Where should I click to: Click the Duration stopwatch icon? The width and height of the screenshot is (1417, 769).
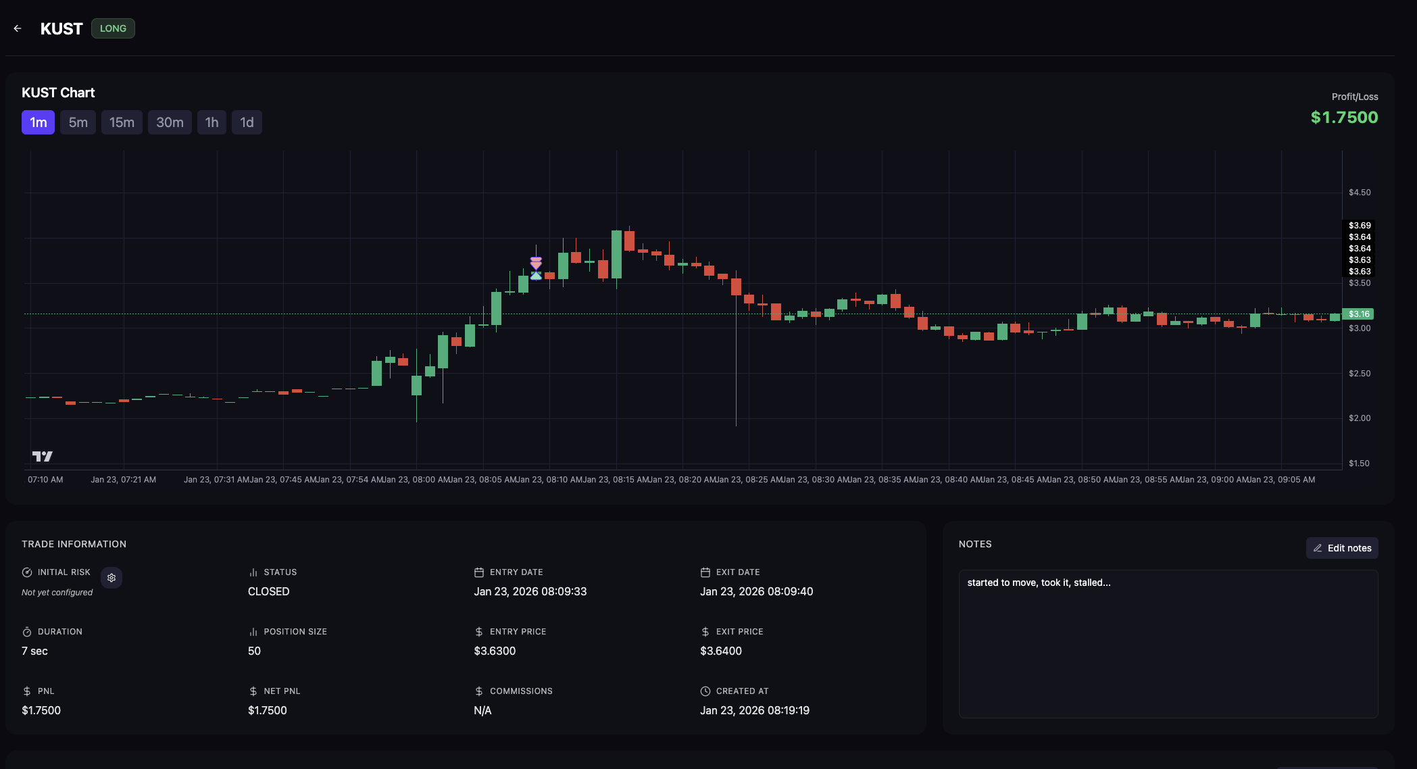[x=27, y=632]
